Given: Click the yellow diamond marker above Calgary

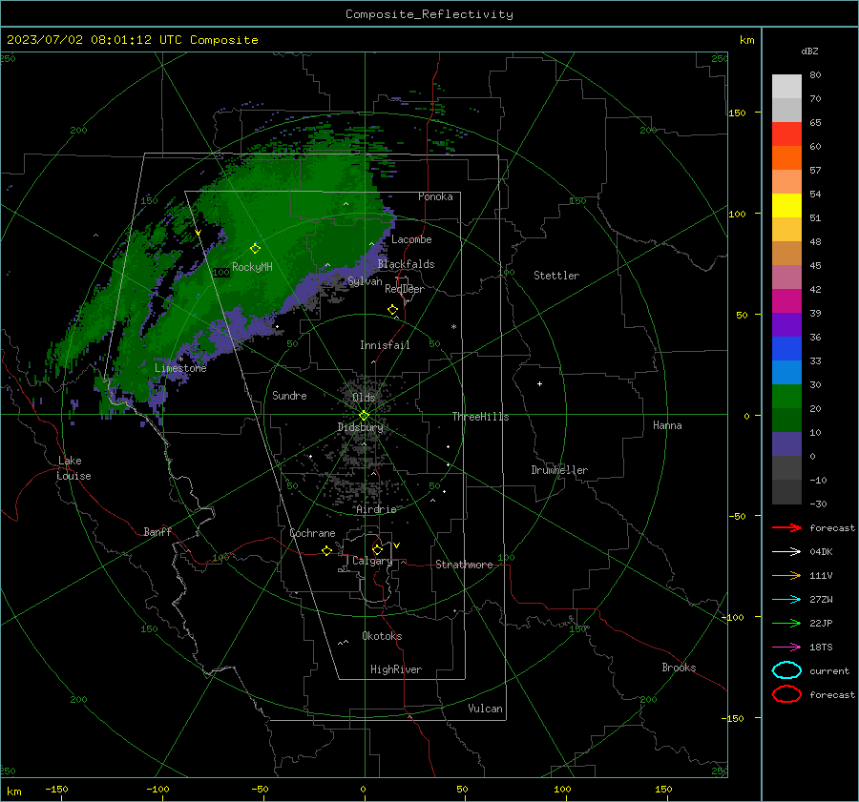Looking at the screenshot, I should point(377,549).
